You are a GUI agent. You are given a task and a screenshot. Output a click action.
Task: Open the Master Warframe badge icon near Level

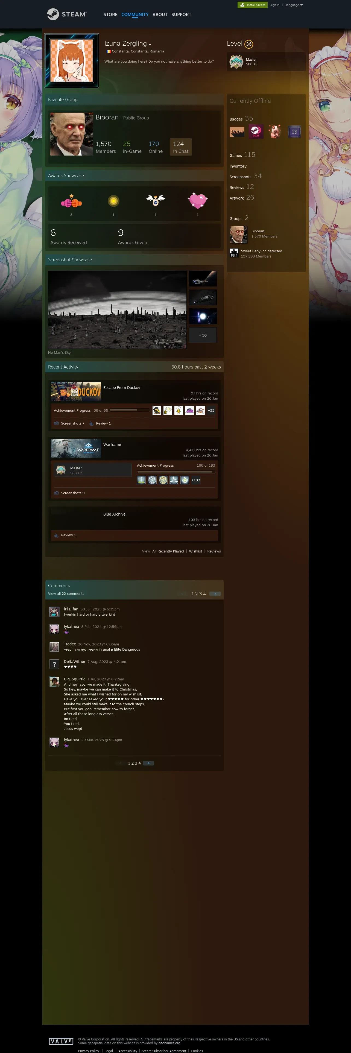tap(236, 62)
